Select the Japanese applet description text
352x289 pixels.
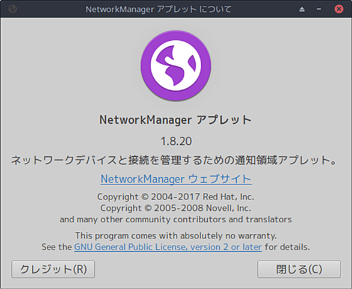pos(174,160)
